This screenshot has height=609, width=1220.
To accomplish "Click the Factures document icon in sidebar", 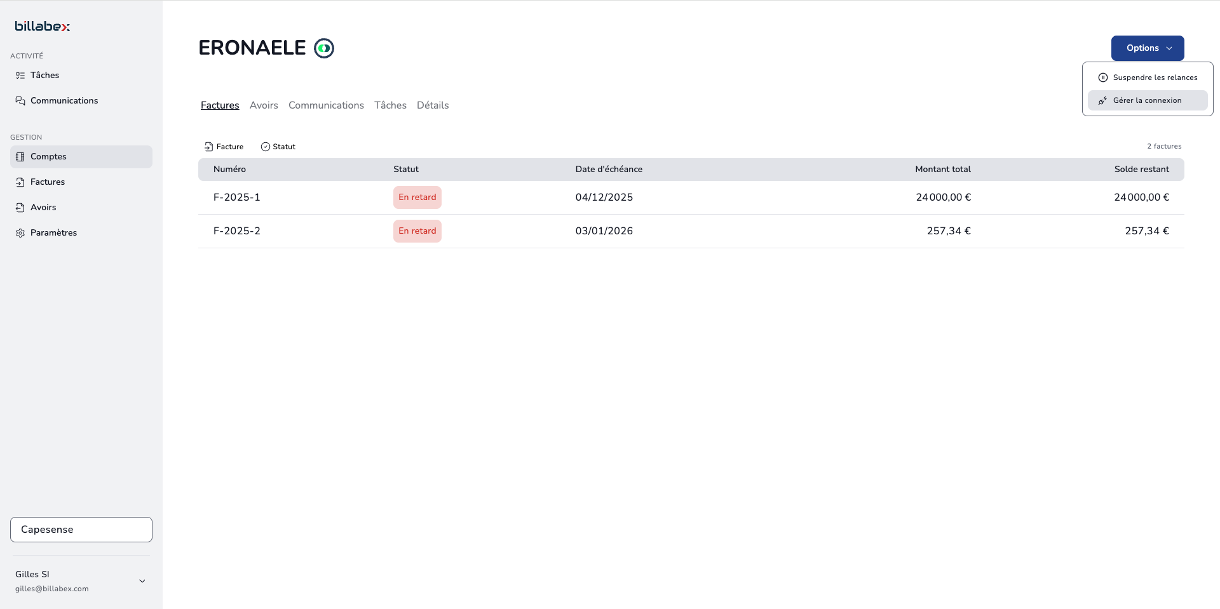I will pyautogui.click(x=20, y=182).
